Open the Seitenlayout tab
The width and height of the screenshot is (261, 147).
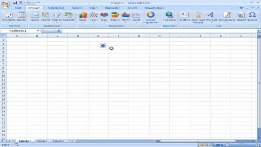(56, 8)
